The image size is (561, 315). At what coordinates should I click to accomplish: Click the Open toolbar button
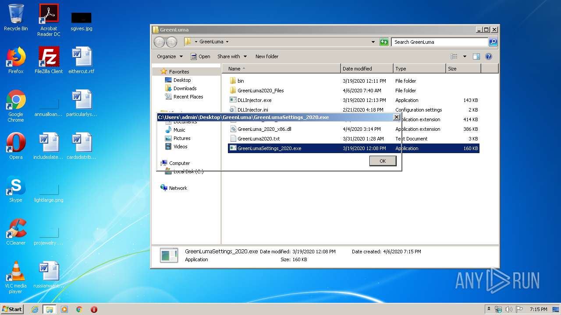point(200,56)
